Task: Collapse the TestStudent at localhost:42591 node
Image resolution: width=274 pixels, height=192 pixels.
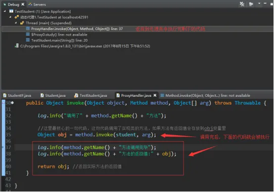Action: click(10, 17)
